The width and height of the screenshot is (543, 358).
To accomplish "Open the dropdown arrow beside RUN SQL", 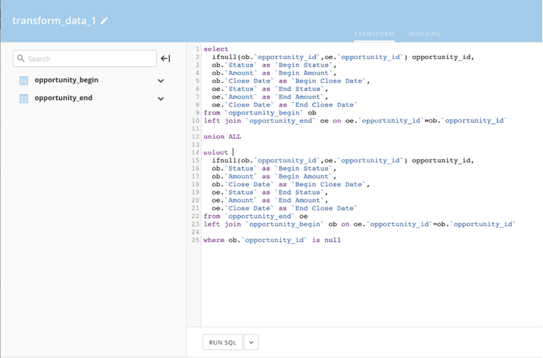I will (251, 343).
